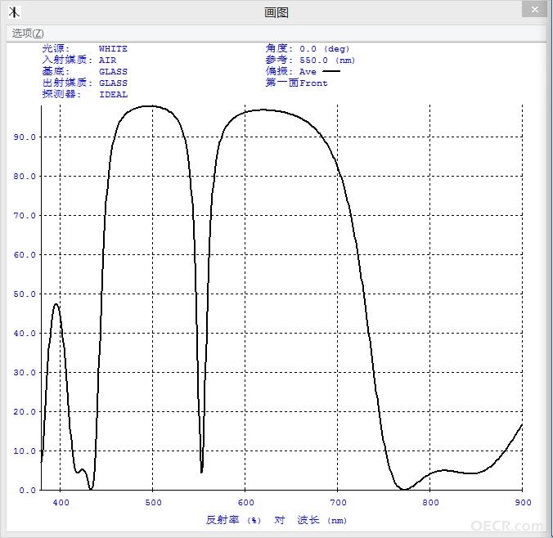Click the 角度 0.0 (deg) text
This screenshot has width=553, height=538.
pyautogui.click(x=308, y=48)
